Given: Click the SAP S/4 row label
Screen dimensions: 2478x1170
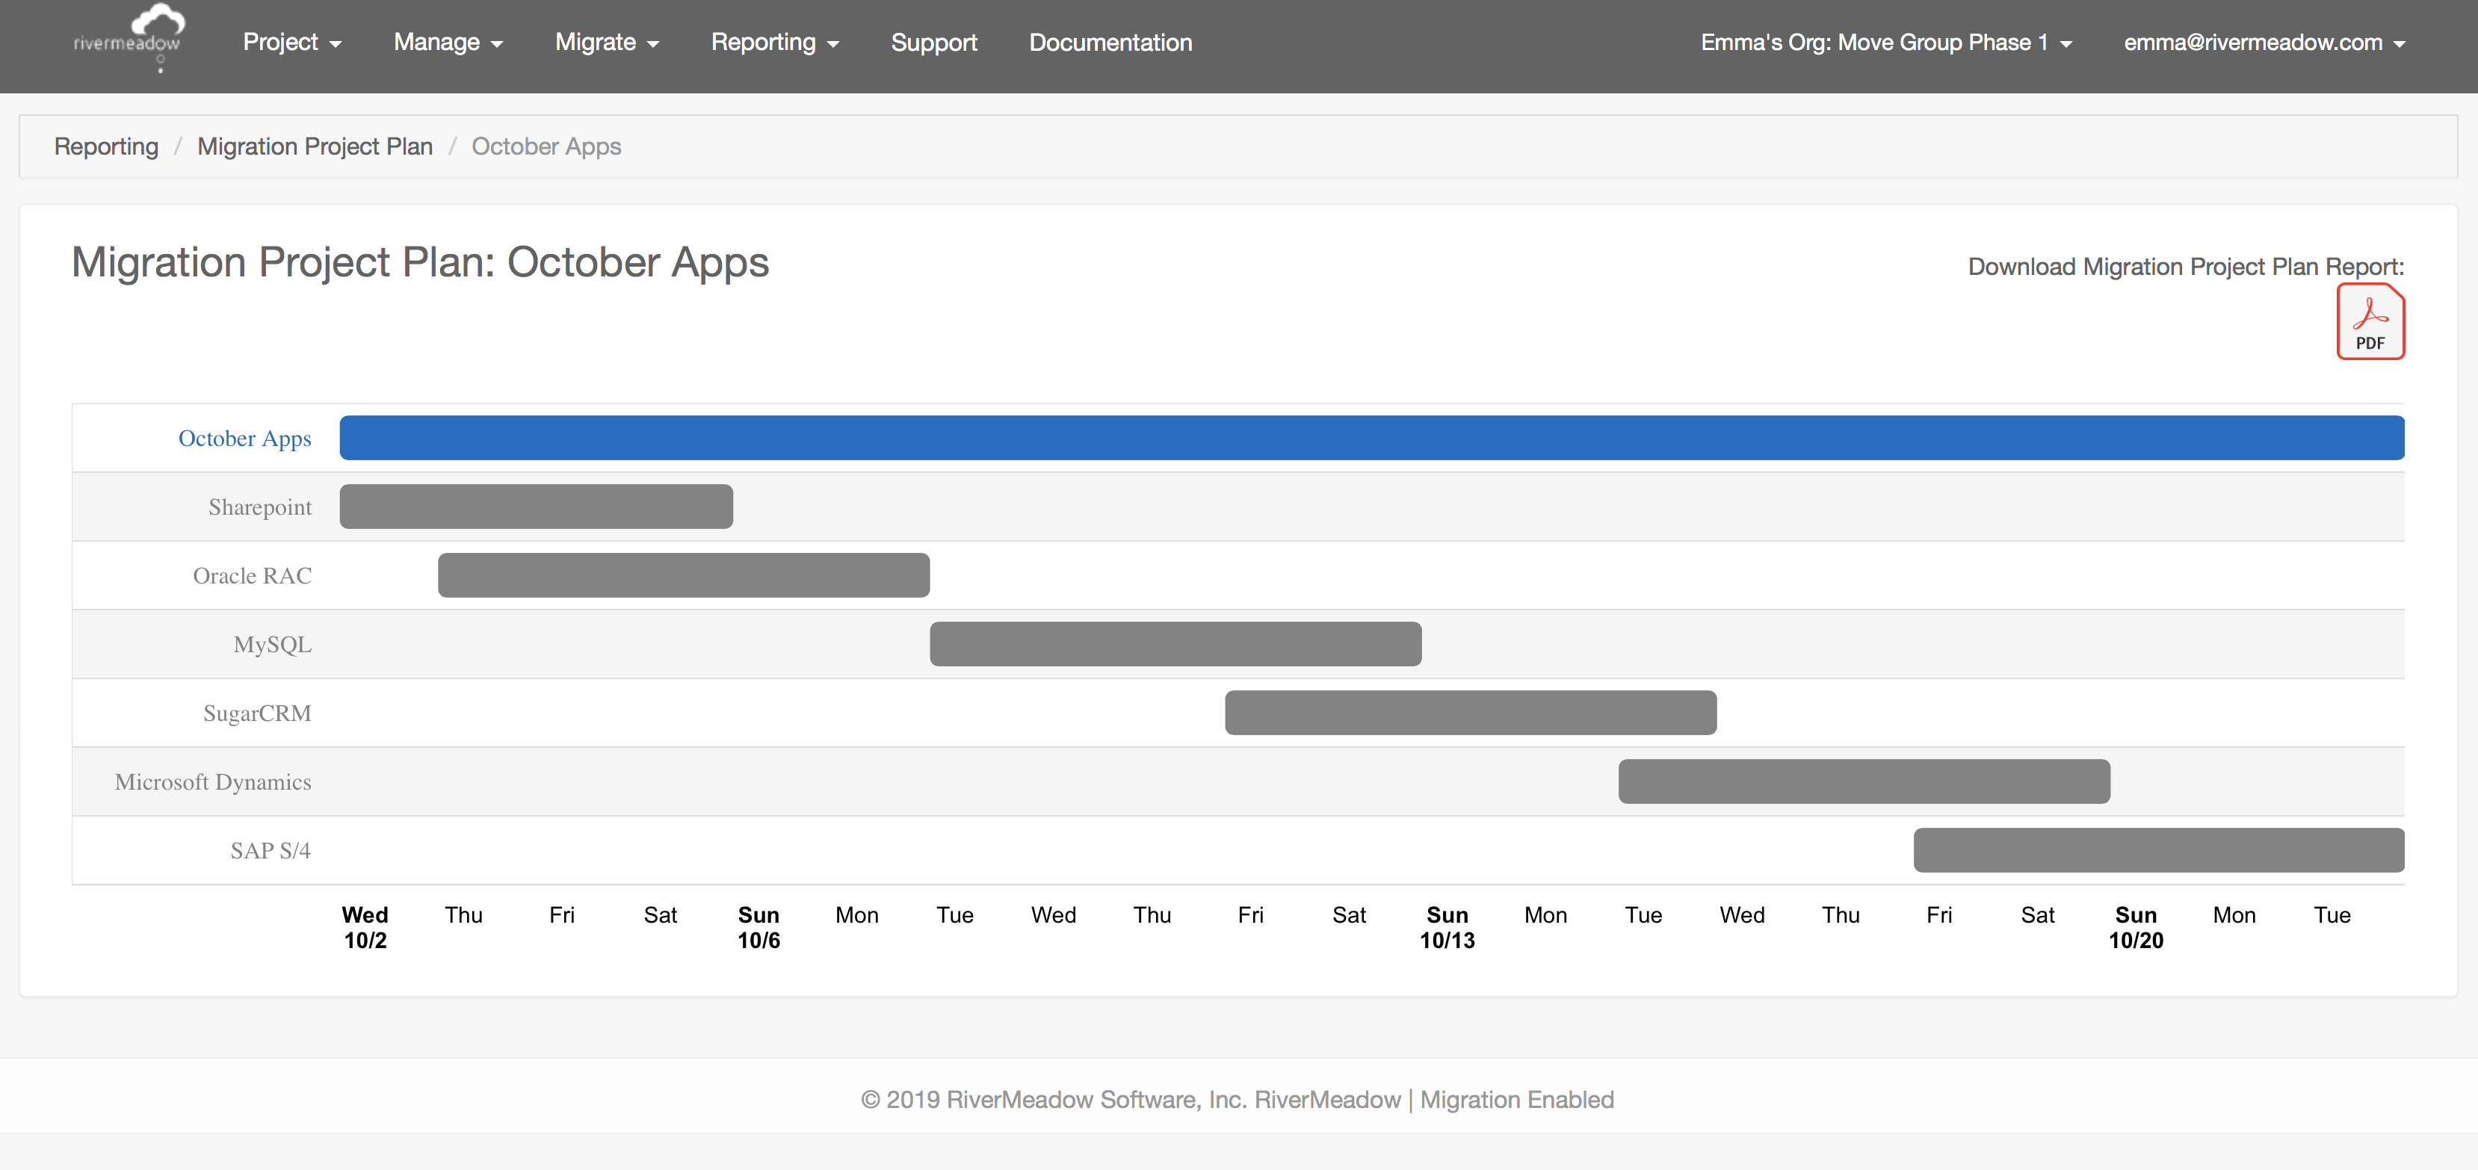Looking at the screenshot, I should [x=271, y=850].
